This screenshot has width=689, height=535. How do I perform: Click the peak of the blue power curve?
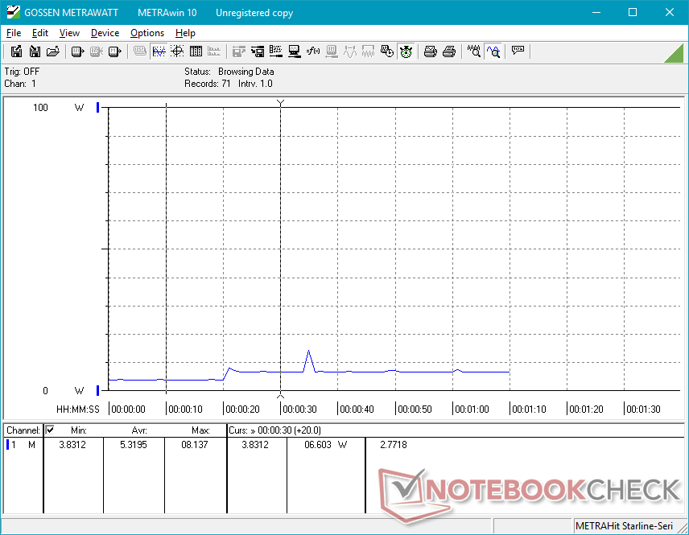click(308, 352)
